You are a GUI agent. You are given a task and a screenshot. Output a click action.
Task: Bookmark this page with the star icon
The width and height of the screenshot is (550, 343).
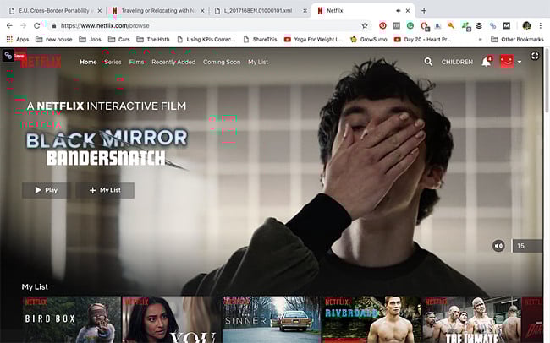click(x=365, y=25)
